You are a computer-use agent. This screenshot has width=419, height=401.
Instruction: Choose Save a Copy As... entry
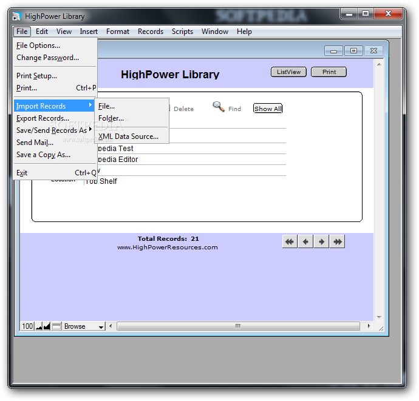click(55, 155)
